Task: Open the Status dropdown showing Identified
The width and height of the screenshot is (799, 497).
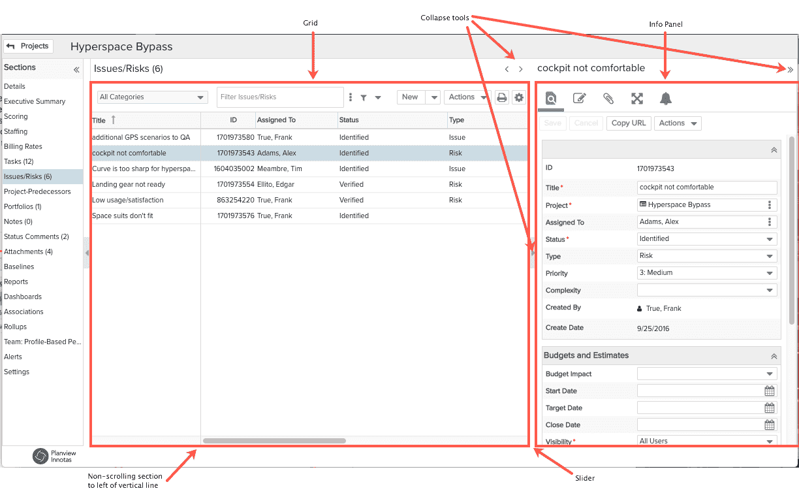Action: click(706, 239)
